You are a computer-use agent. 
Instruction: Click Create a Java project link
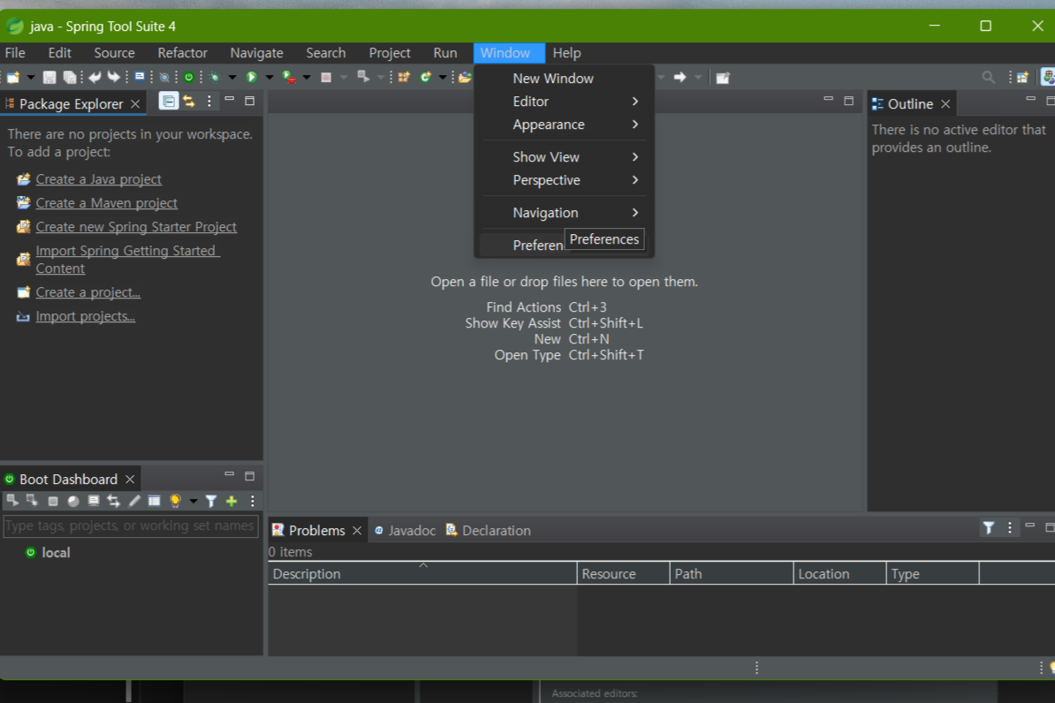click(x=98, y=179)
